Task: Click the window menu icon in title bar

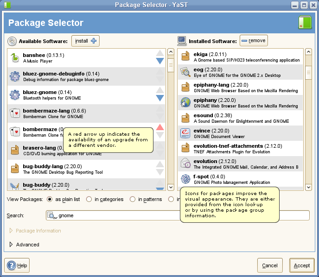Action: coord(7,5)
